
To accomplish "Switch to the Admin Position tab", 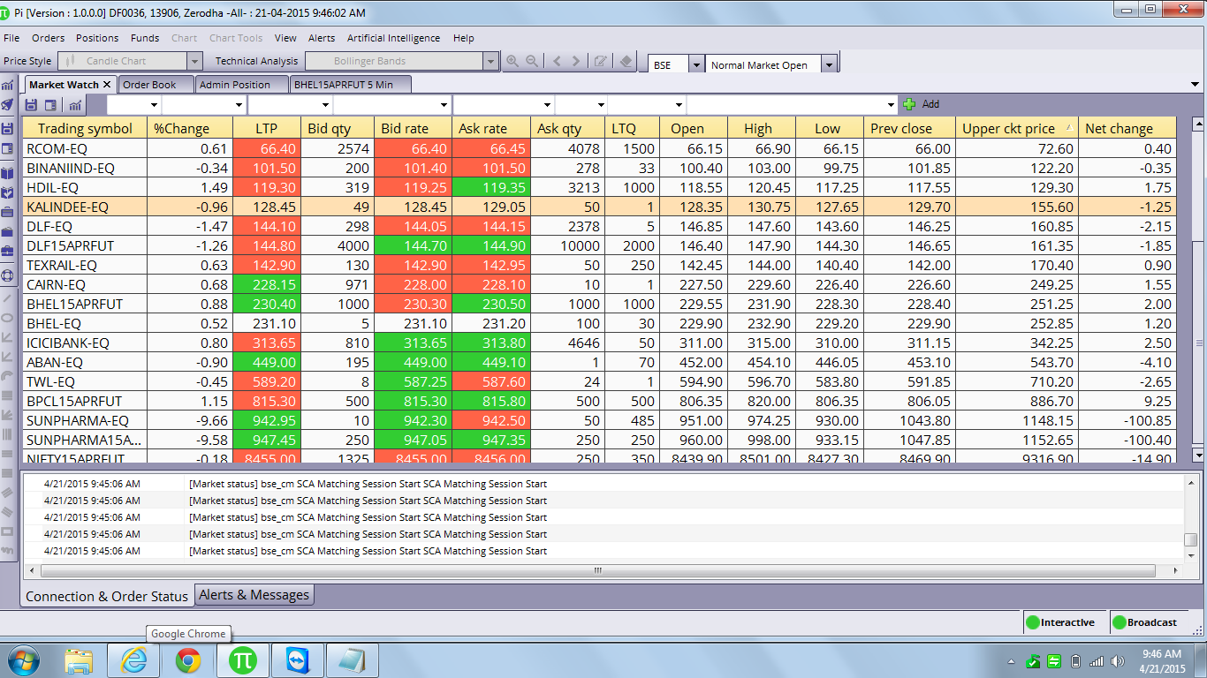I will (x=240, y=85).
